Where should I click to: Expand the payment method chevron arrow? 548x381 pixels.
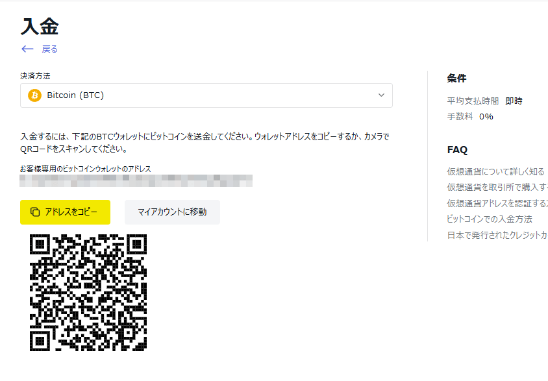(x=381, y=95)
